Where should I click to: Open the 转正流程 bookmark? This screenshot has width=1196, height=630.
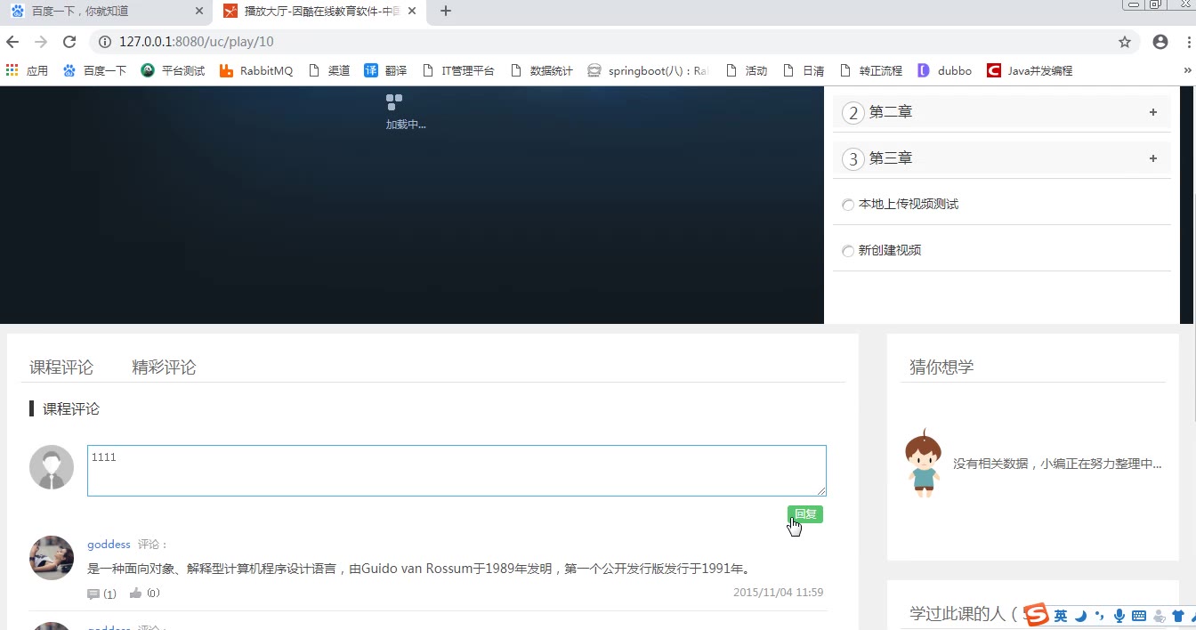pyautogui.click(x=871, y=70)
